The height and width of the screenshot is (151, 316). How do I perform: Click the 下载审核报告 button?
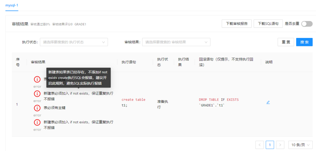coord(237,24)
